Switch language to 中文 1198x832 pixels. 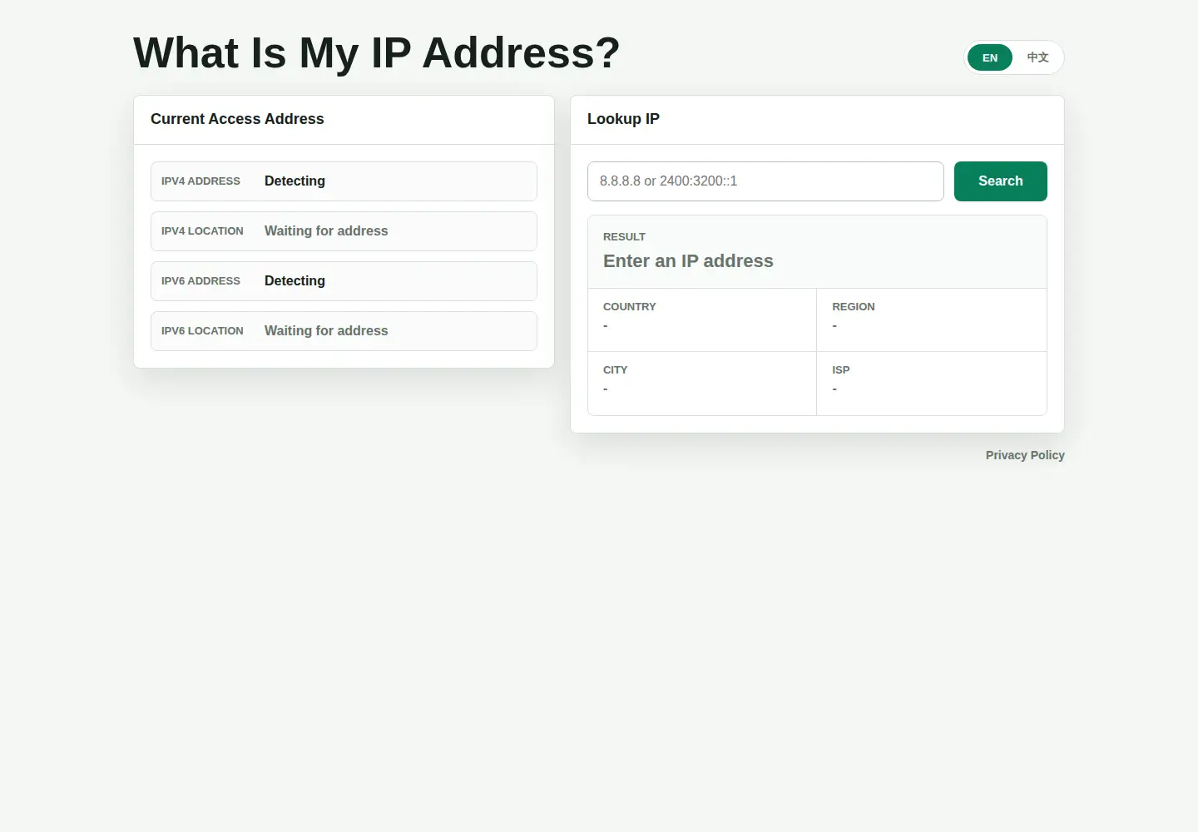pyautogui.click(x=1037, y=57)
